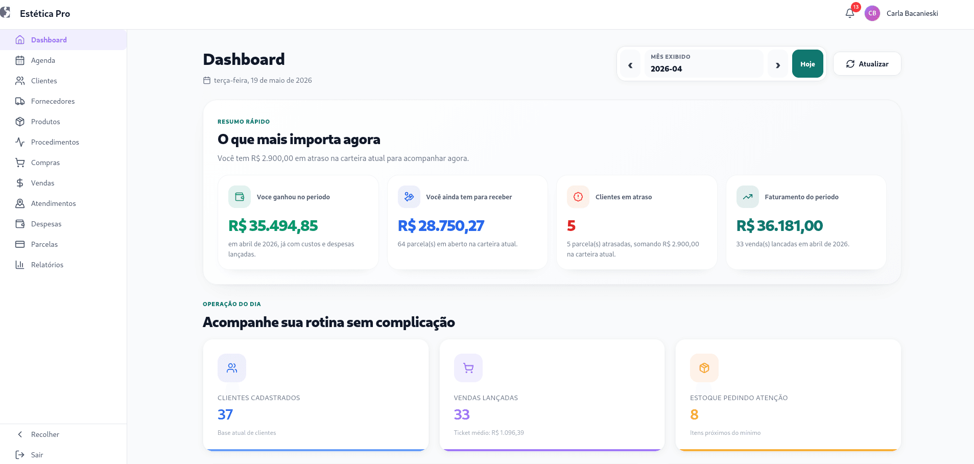974x464 pixels.
Task: Click hand-coins icon on 'Você ainda tem para receber'
Action: (x=409, y=197)
